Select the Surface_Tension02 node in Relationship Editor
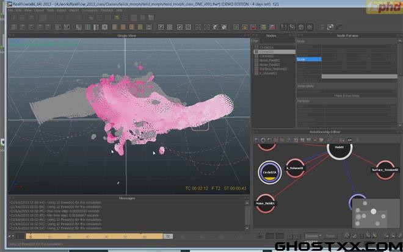The image size is (403, 252). click(x=385, y=170)
